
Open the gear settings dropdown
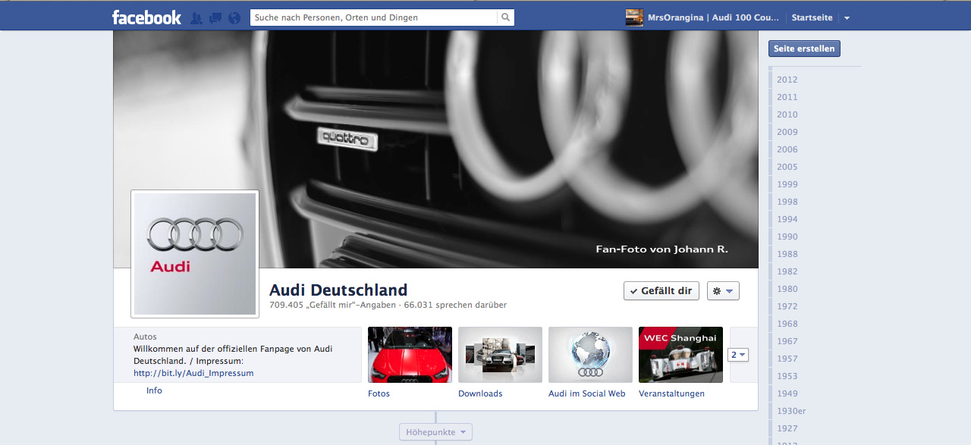pyautogui.click(x=723, y=291)
